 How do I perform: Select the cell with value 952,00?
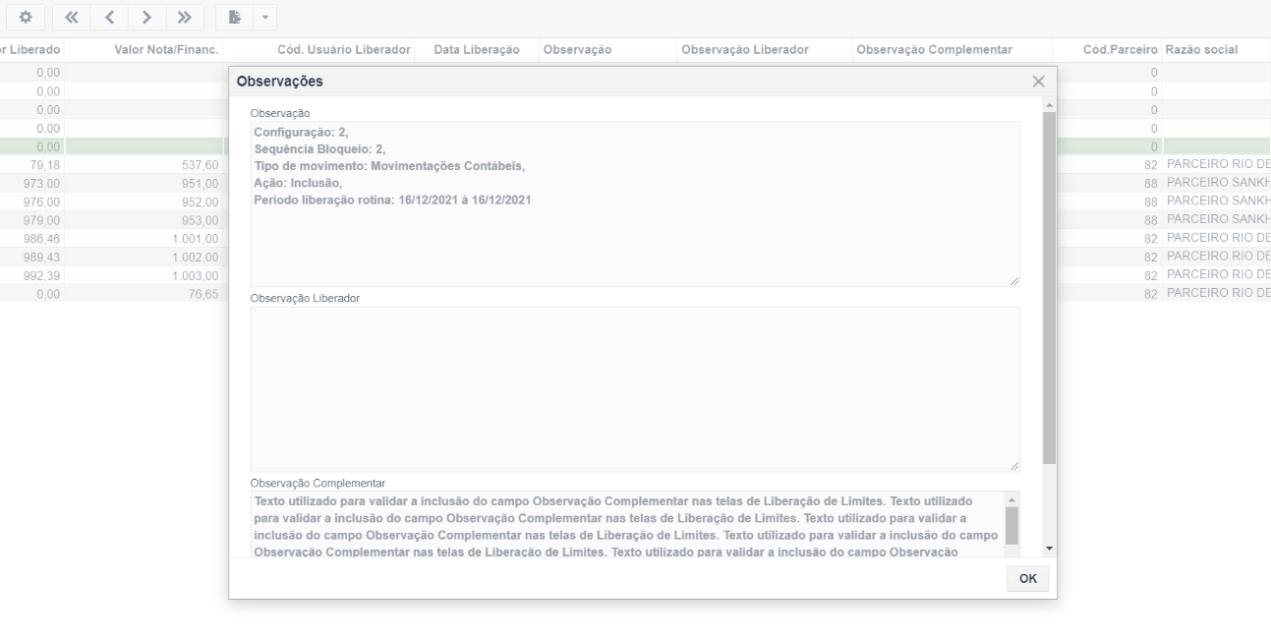145,202
